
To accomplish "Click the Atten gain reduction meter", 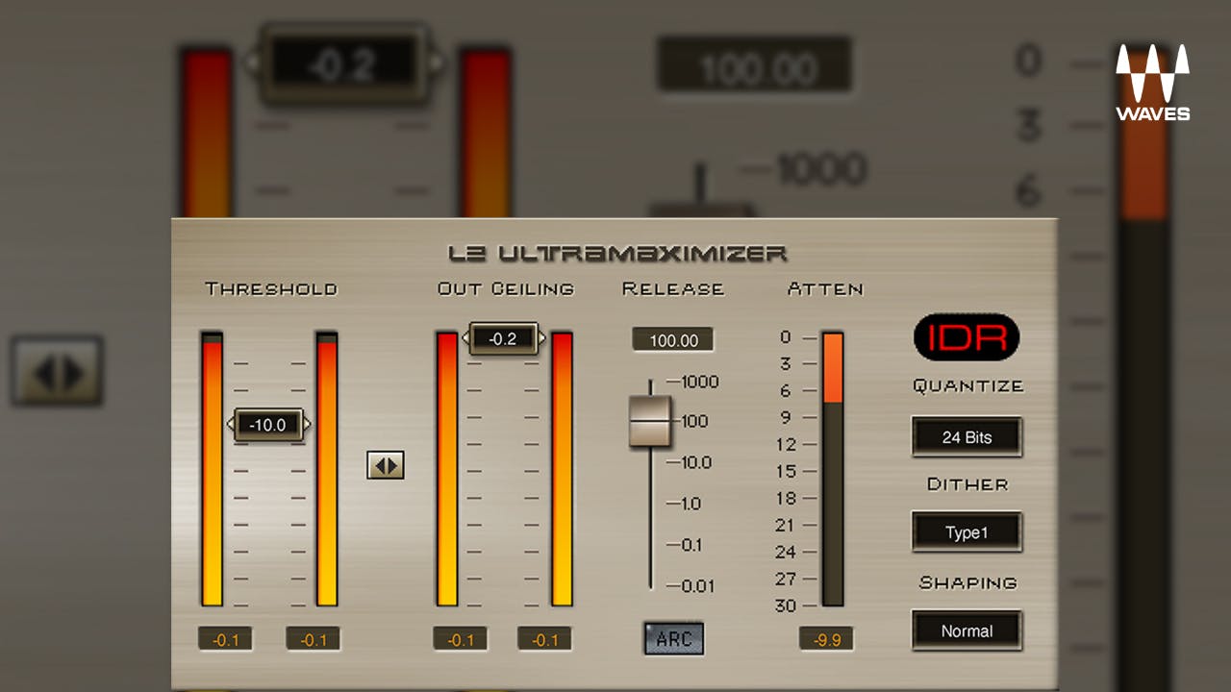I will tap(833, 469).
